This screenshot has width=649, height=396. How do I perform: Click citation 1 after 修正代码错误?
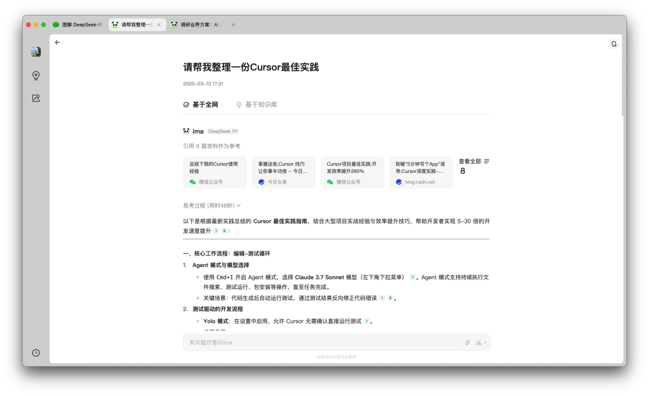[x=382, y=298]
